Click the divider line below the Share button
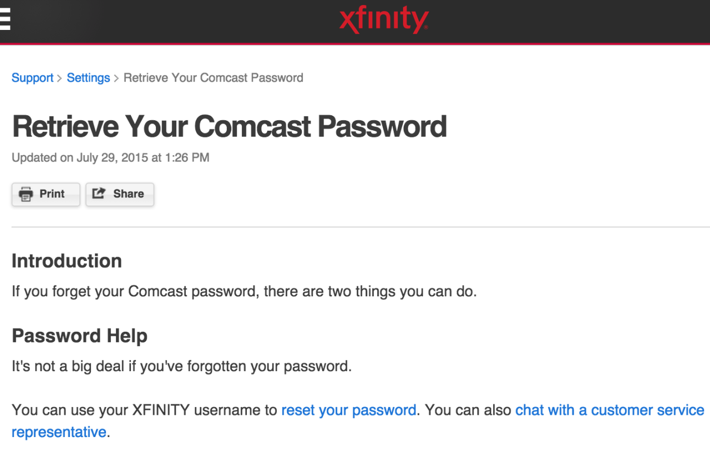Viewport: 710px width, 457px height. pyautogui.click(x=355, y=227)
